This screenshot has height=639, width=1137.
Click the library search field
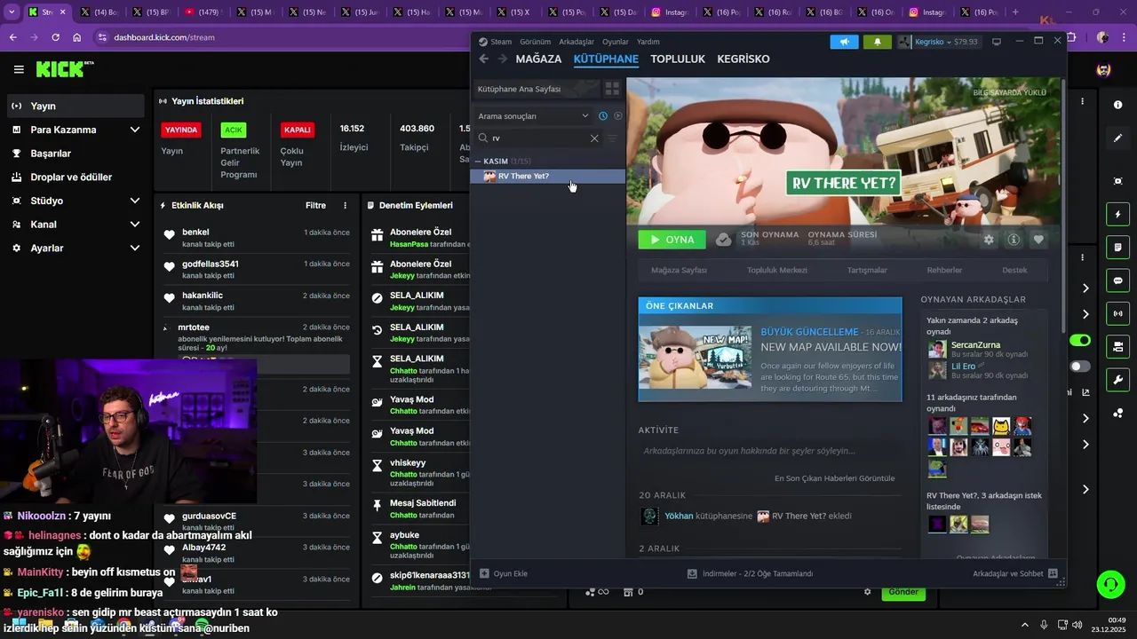tap(539, 138)
